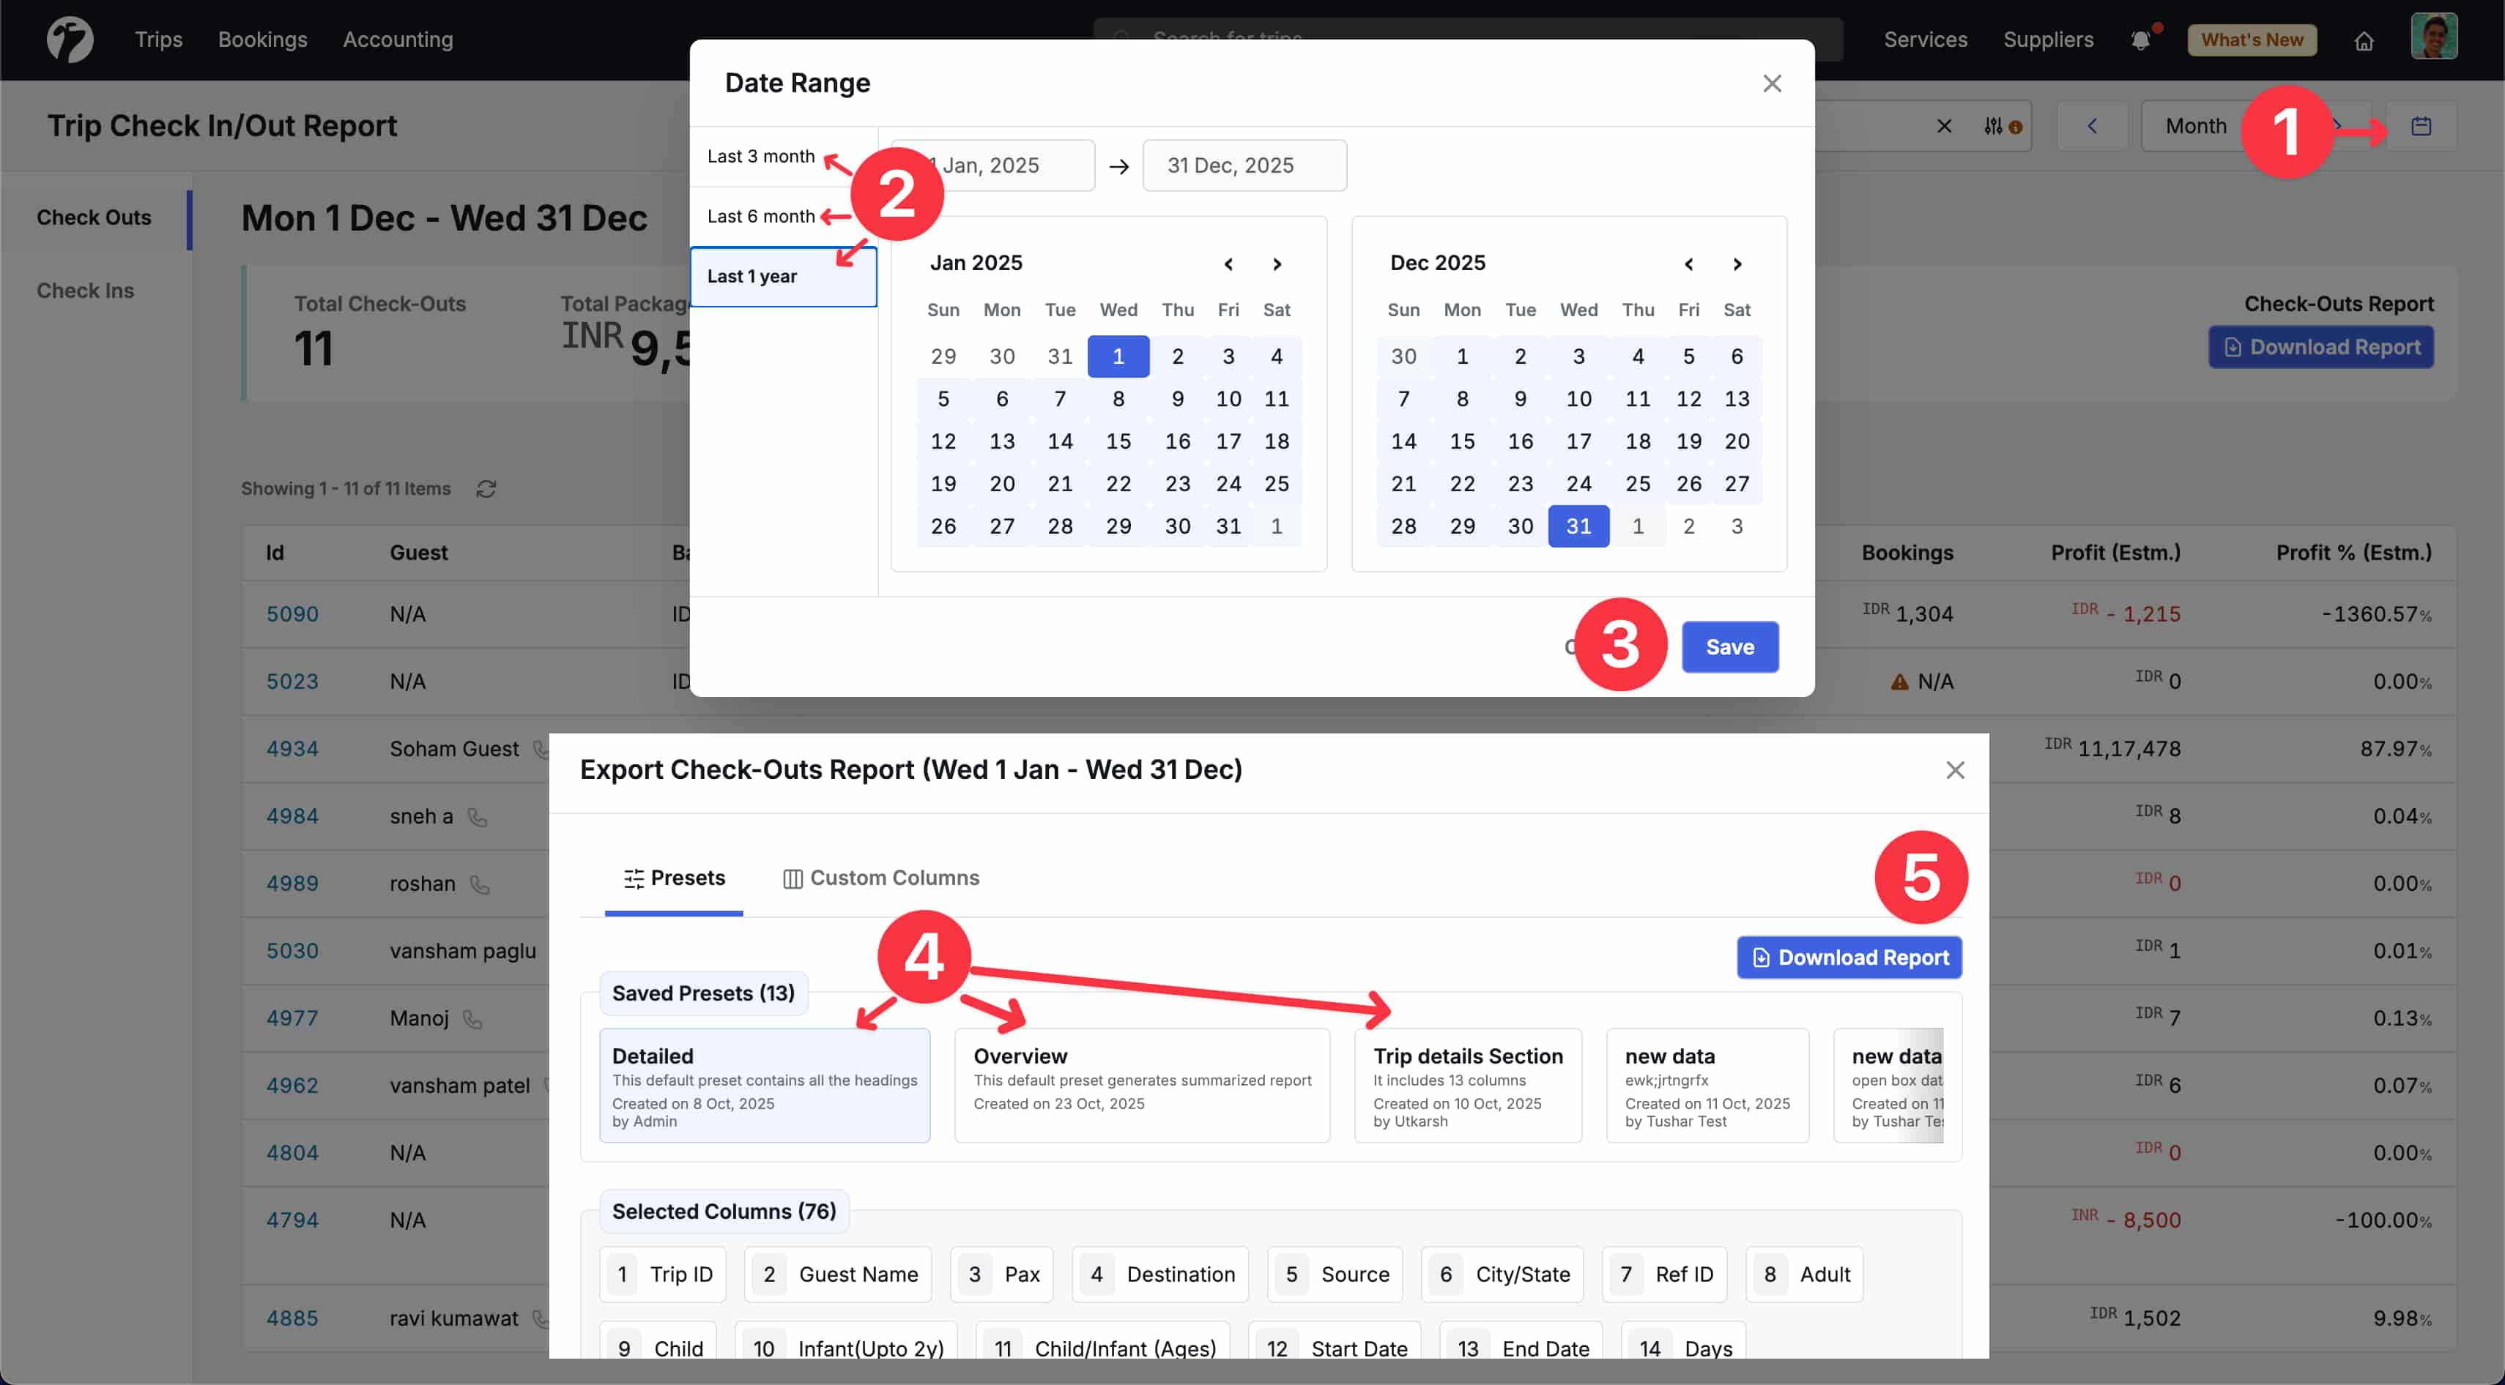Switch to the Custom Columns tab
This screenshot has height=1385, width=2505.
(880, 878)
